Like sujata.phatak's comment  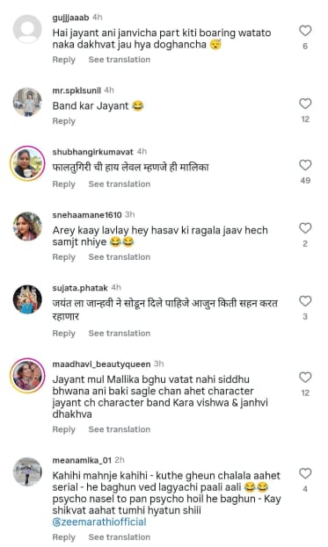coord(305,301)
